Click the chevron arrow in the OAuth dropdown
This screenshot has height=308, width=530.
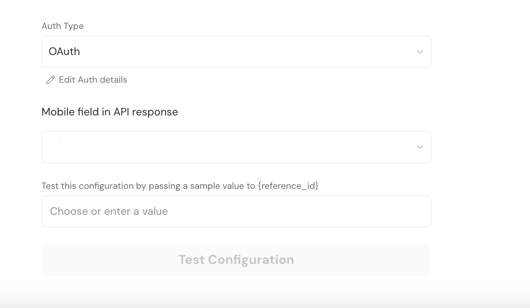click(420, 52)
